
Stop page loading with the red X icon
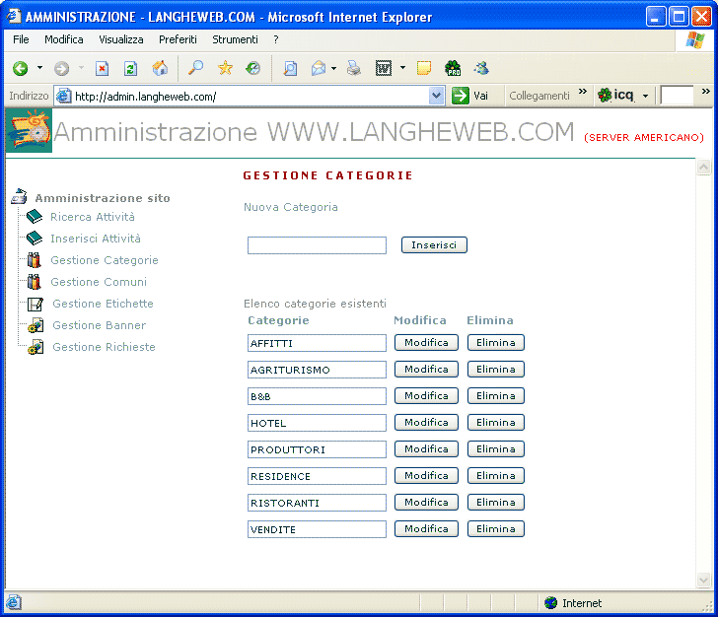pyautogui.click(x=102, y=69)
